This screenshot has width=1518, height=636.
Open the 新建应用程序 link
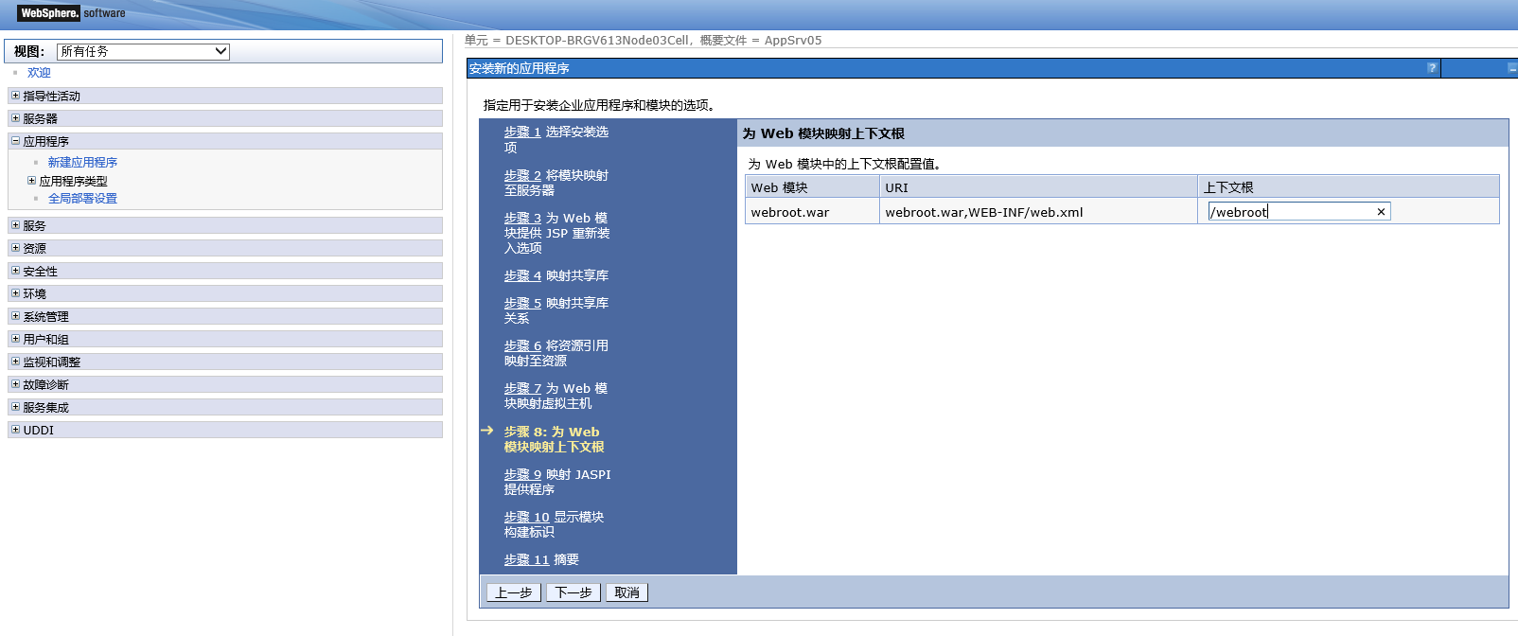82,163
